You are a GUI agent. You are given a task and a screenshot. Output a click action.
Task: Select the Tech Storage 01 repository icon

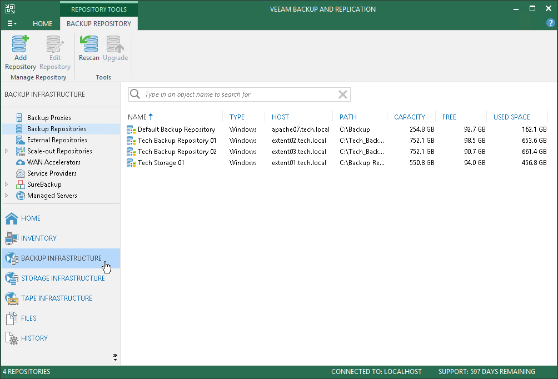pyautogui.click(x=131, y=163)
